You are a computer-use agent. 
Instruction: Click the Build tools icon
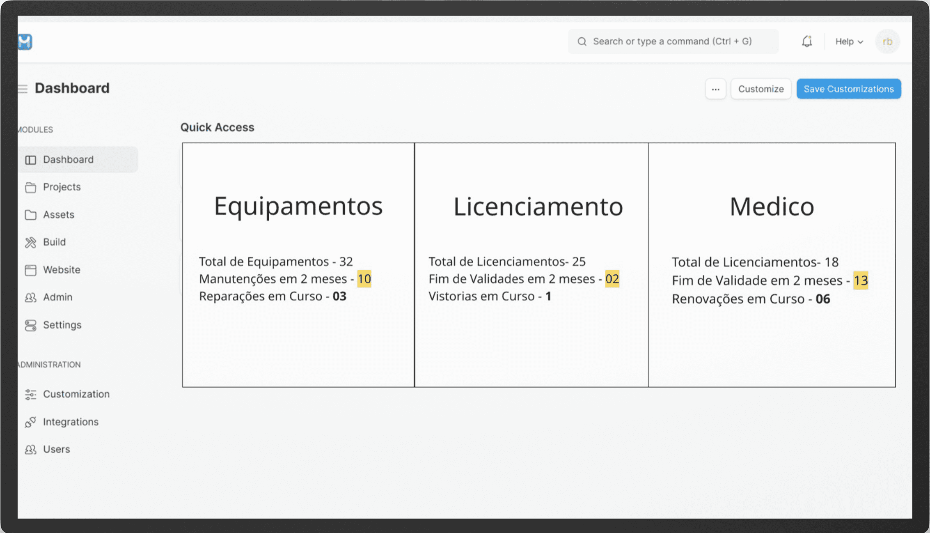(30, 242)
